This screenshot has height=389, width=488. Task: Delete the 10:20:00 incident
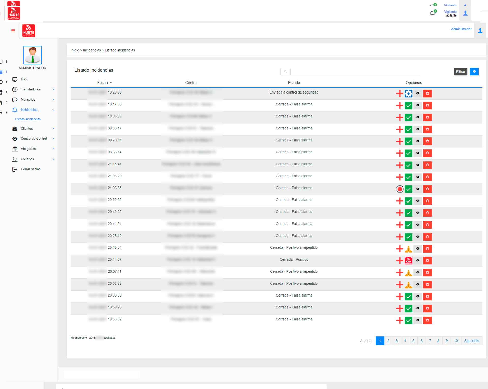point(428,94)
